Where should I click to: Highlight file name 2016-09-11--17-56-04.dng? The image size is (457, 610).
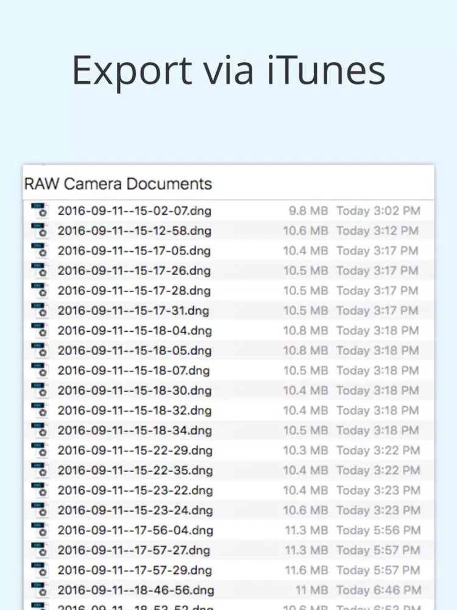tap(136, 530)
